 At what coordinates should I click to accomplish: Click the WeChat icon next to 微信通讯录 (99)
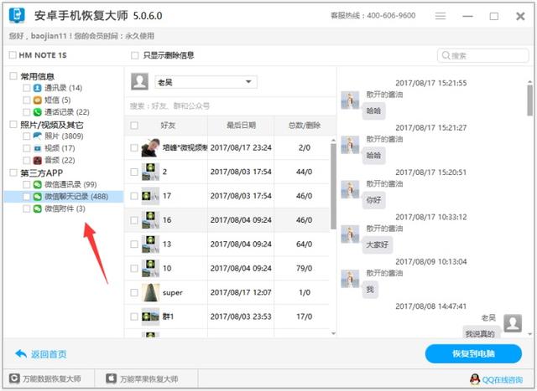[37, 184]
